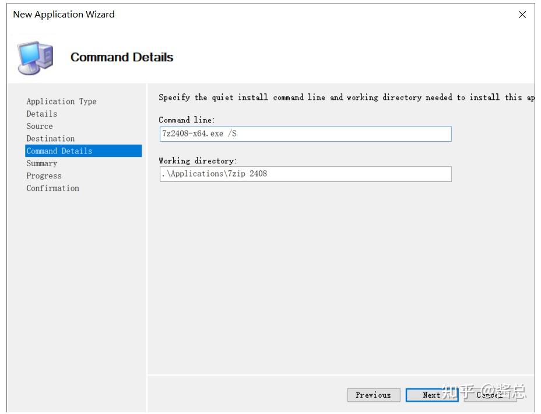The height and width of the screenshot is (414, 541).
Task: Cancel the application wizard
Action: pos(490,395)
